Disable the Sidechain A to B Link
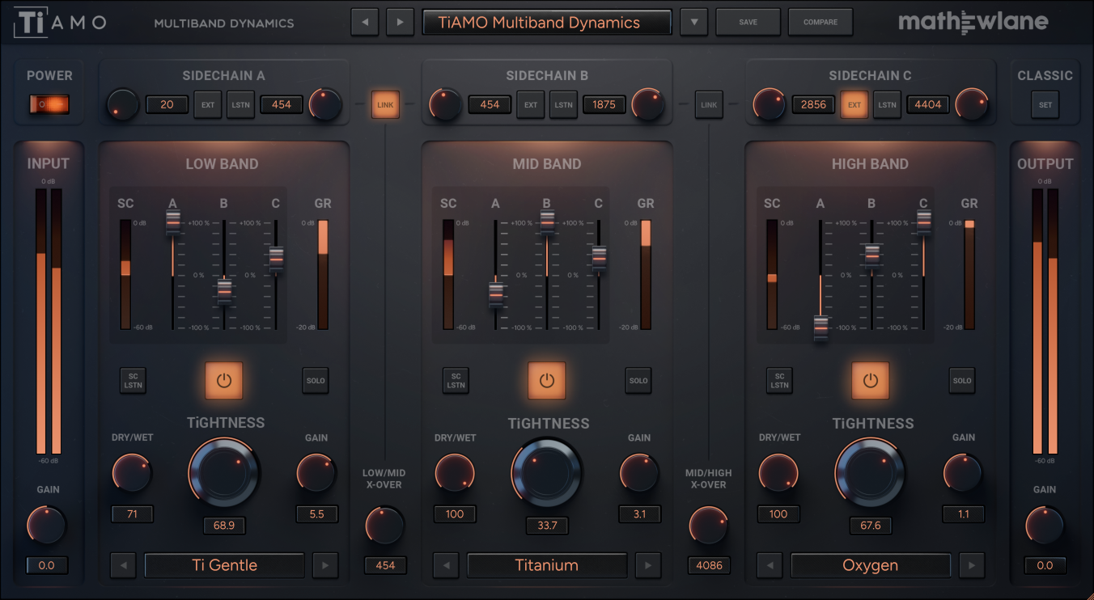 pos(385,104)
